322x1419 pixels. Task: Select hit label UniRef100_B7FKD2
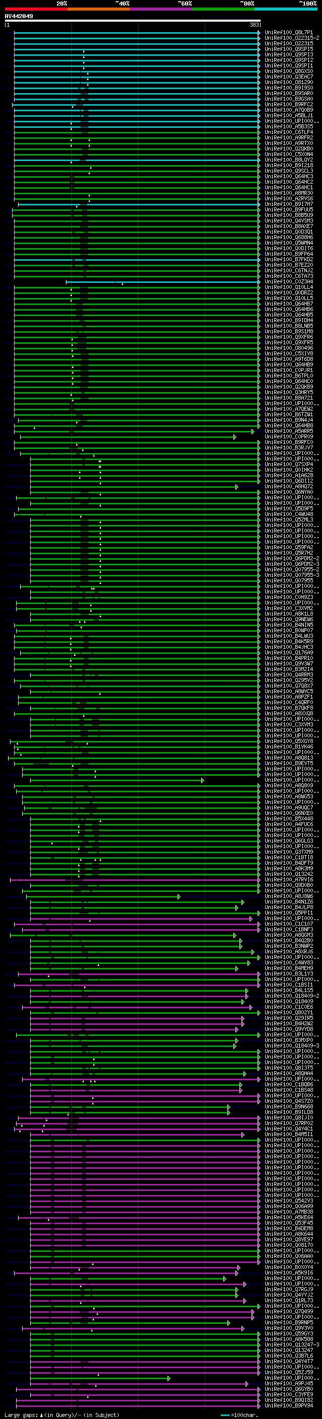coord(289,259)
